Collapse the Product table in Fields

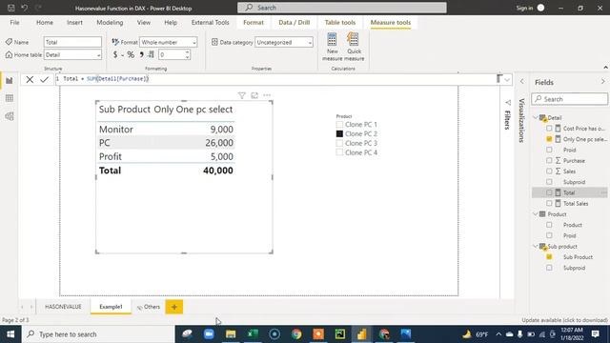pyautogui.click(x=536, y=213)
